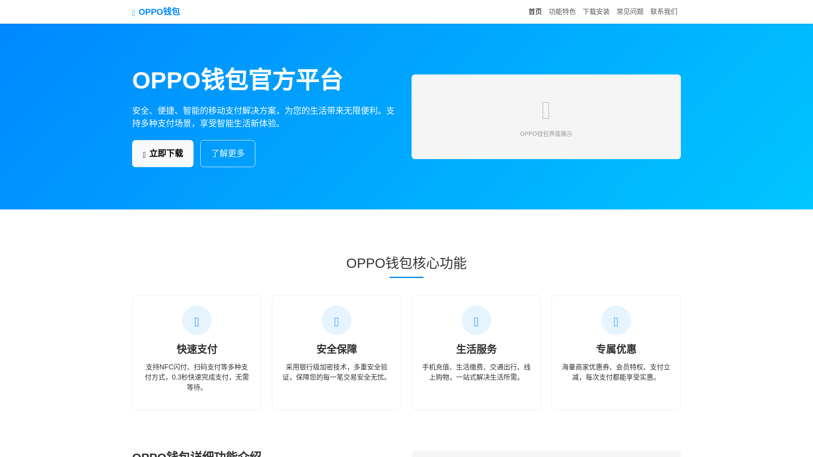Viewport: 813px width, 457px height.
Task: Click the download icon in 立即下载
Action: coord(144,155)
